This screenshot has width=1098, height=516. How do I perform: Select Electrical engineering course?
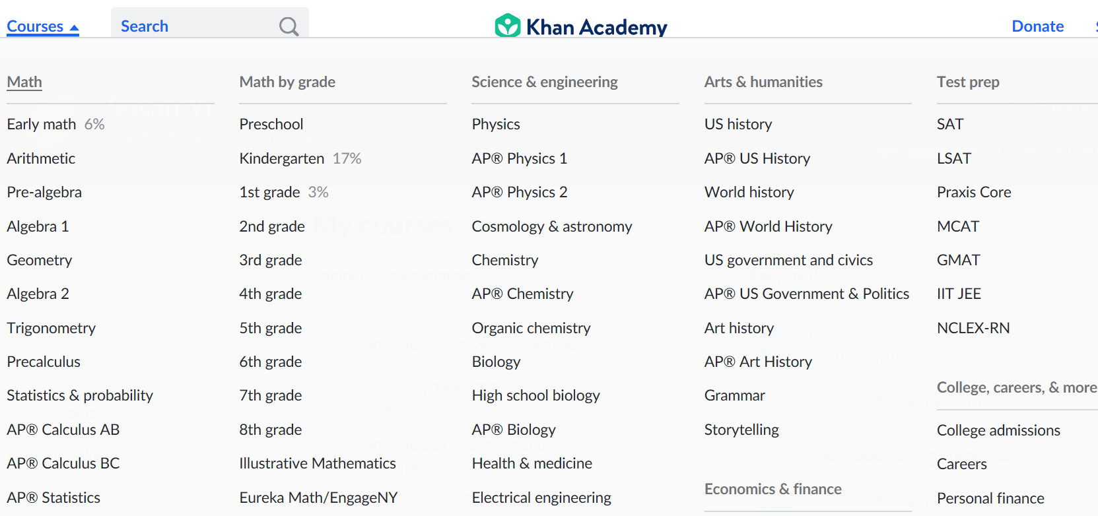541,498
